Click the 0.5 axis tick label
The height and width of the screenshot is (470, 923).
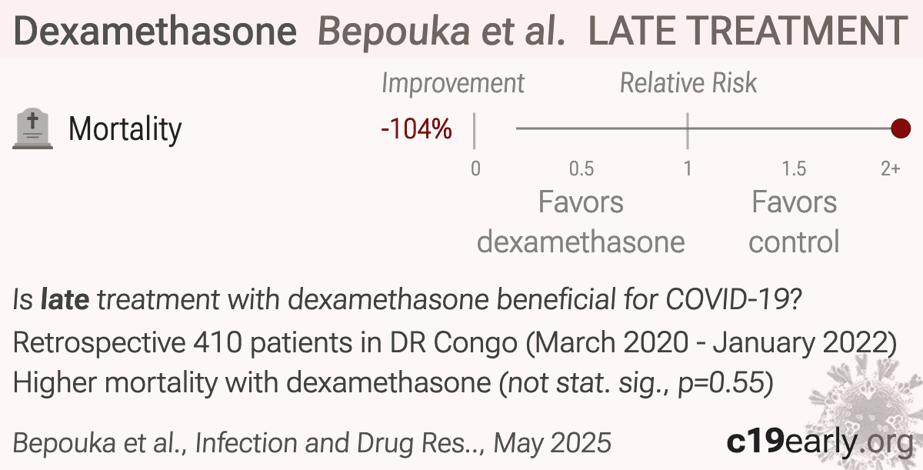click(581, 168)
